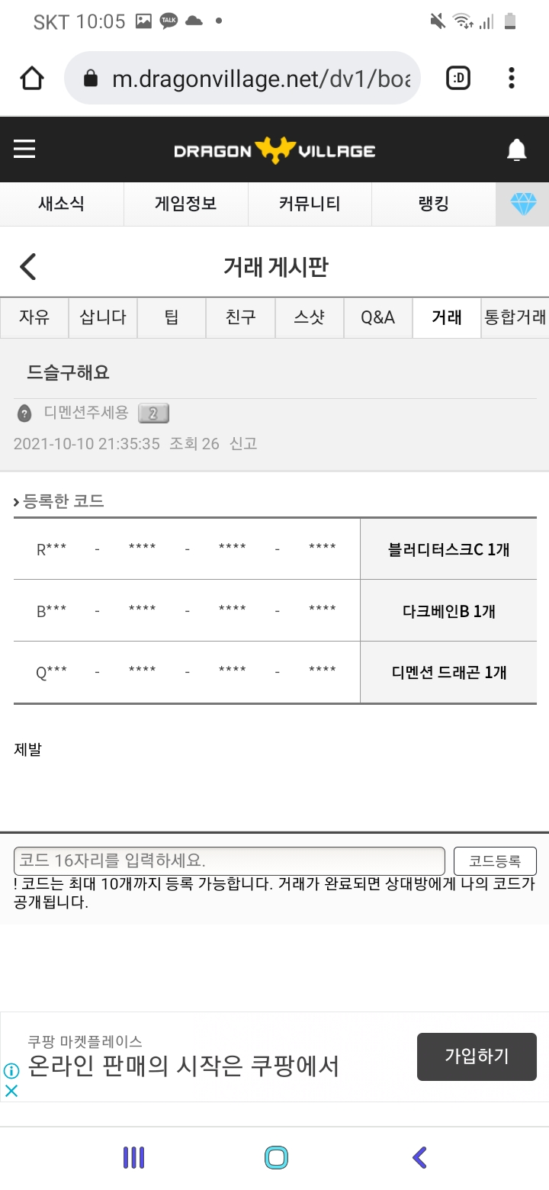Tap the ad info icon
549x1190 pixels.
tap(11, 1071)
